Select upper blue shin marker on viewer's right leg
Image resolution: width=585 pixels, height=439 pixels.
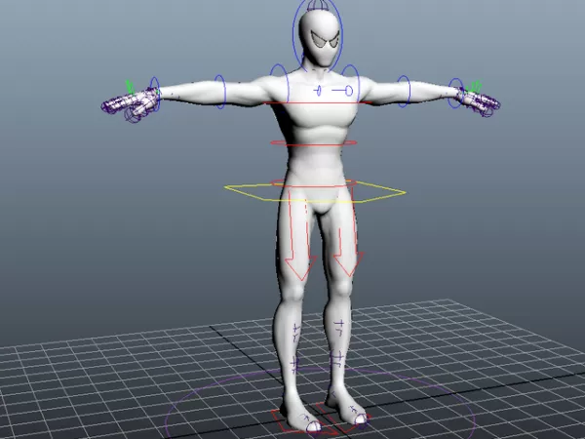(340, 328)
